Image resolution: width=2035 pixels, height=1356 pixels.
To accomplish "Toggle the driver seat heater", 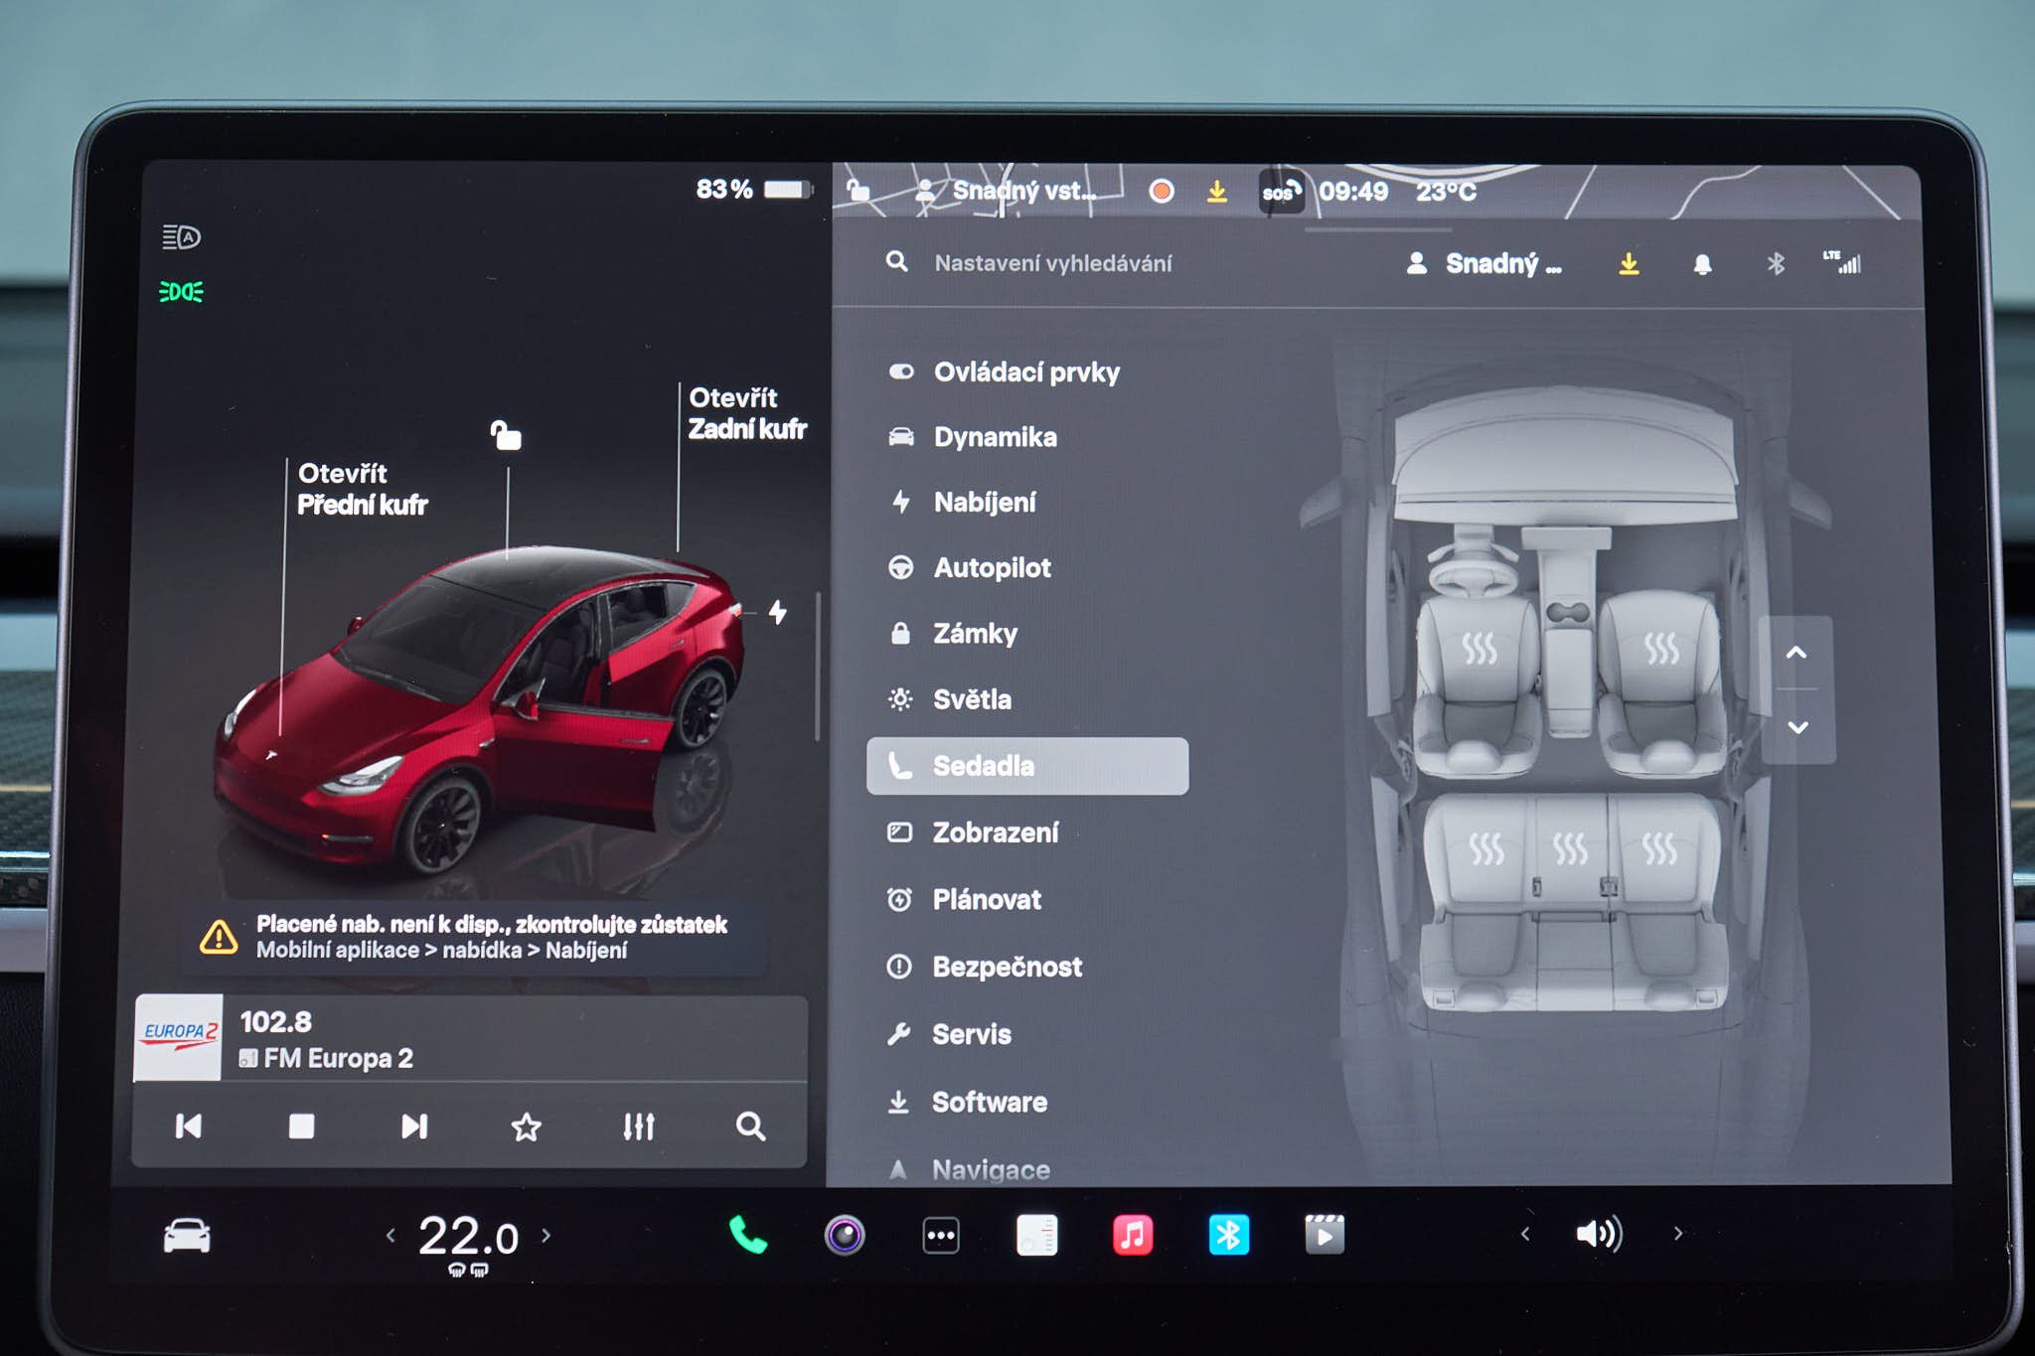I will (x=1479, y=650).
